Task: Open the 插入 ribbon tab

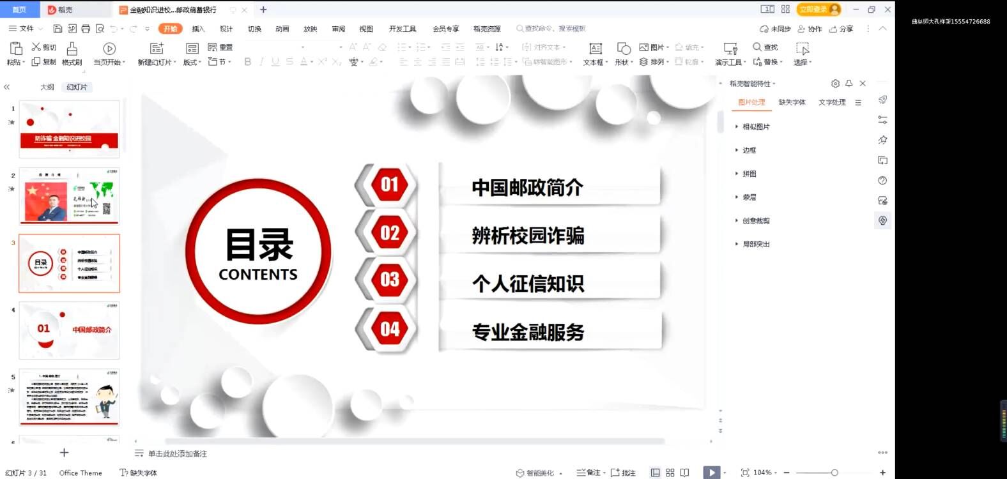Action: (198, 29)
